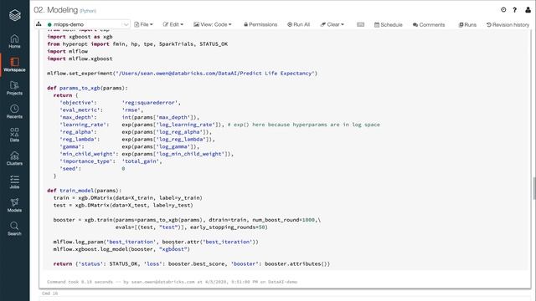Go to Home in sidebar
The height and width of the screenshot is (301, 536).
[14, 41]
